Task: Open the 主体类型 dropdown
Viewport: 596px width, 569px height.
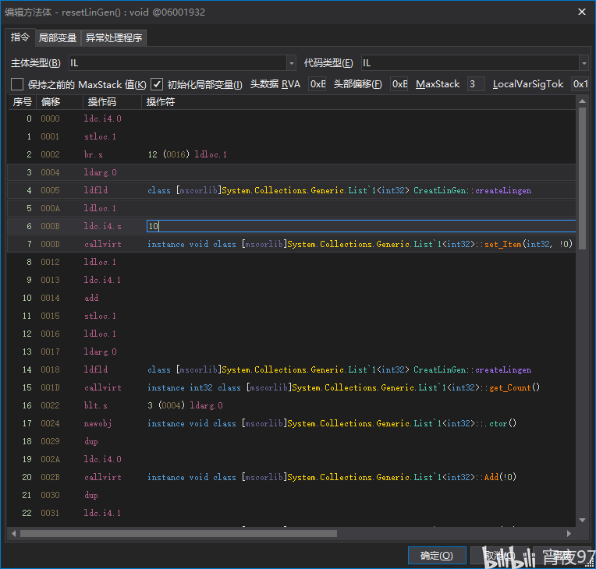Action: [x=182, y=63]
